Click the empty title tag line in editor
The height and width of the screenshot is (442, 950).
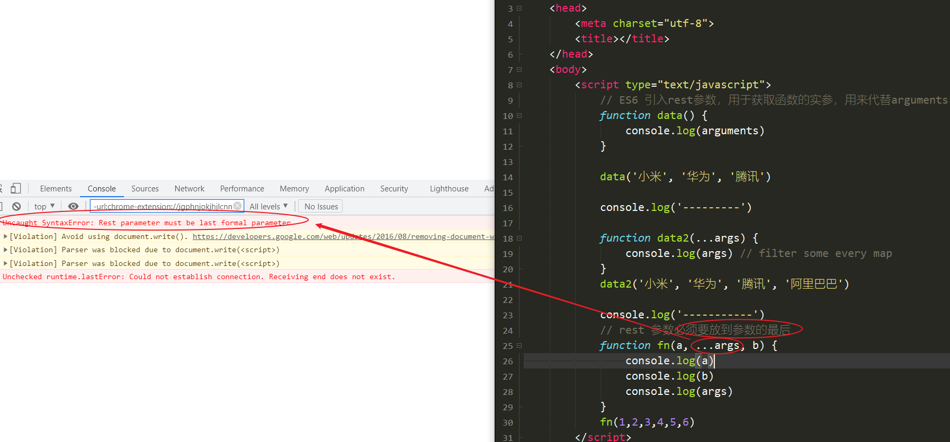pos(622,39)
